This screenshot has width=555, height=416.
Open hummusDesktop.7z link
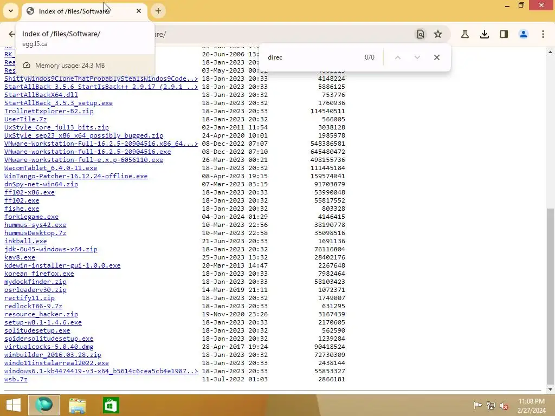[x=35, y=233]
